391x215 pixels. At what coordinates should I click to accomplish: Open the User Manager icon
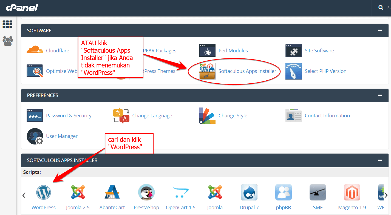point(35,136)
